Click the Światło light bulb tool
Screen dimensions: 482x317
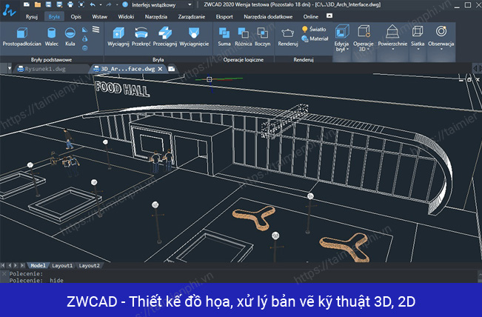[314, 29]
